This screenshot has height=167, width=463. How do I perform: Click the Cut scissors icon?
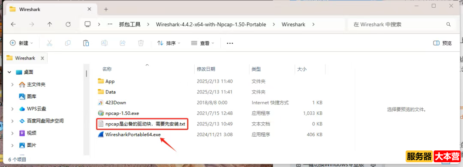(49, 43)
